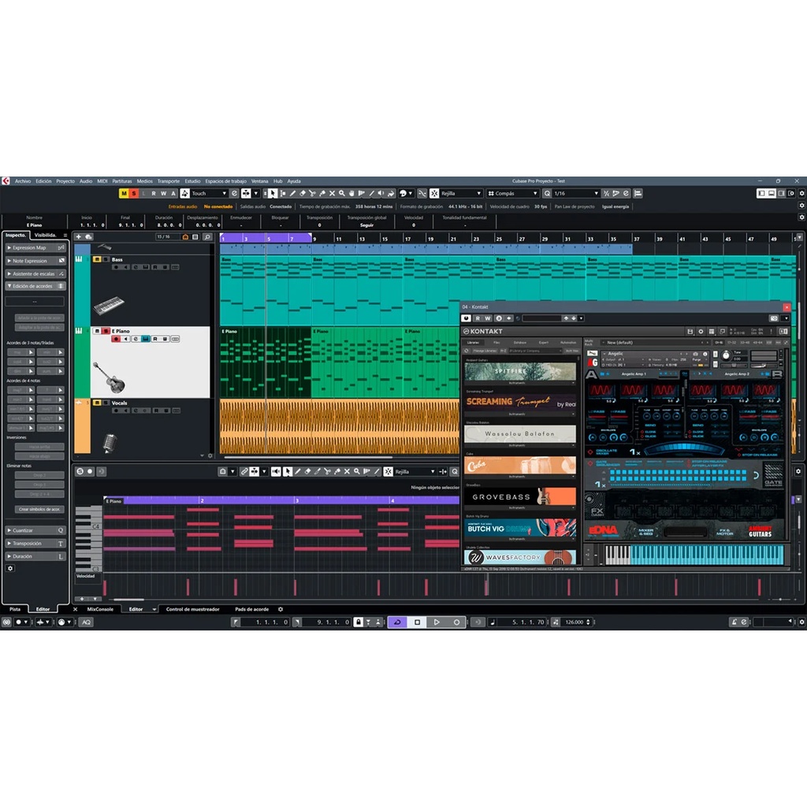Select the Draw pencil tool in main toolbar

point(292,194)
